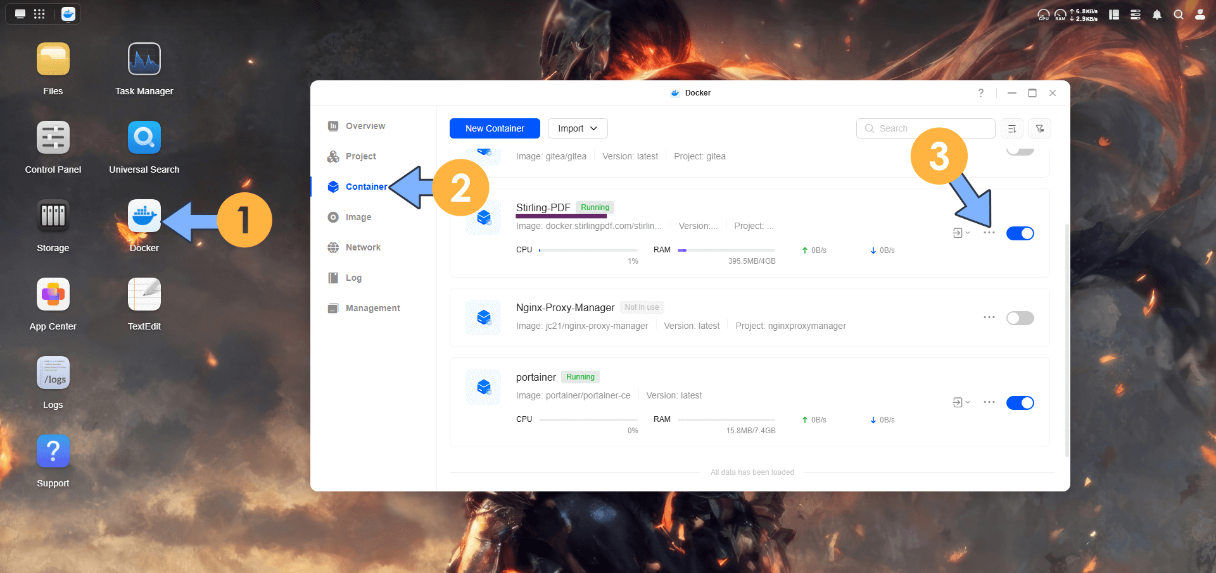1216x573 pixels.
Task: Focus the container Search field
Action: [x=926, y=128]
